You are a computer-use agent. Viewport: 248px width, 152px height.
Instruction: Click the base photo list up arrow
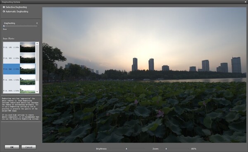coord(37,44)
